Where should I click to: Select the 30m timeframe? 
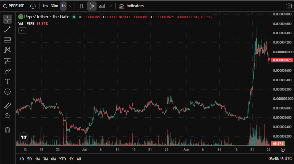click(54, 6)
